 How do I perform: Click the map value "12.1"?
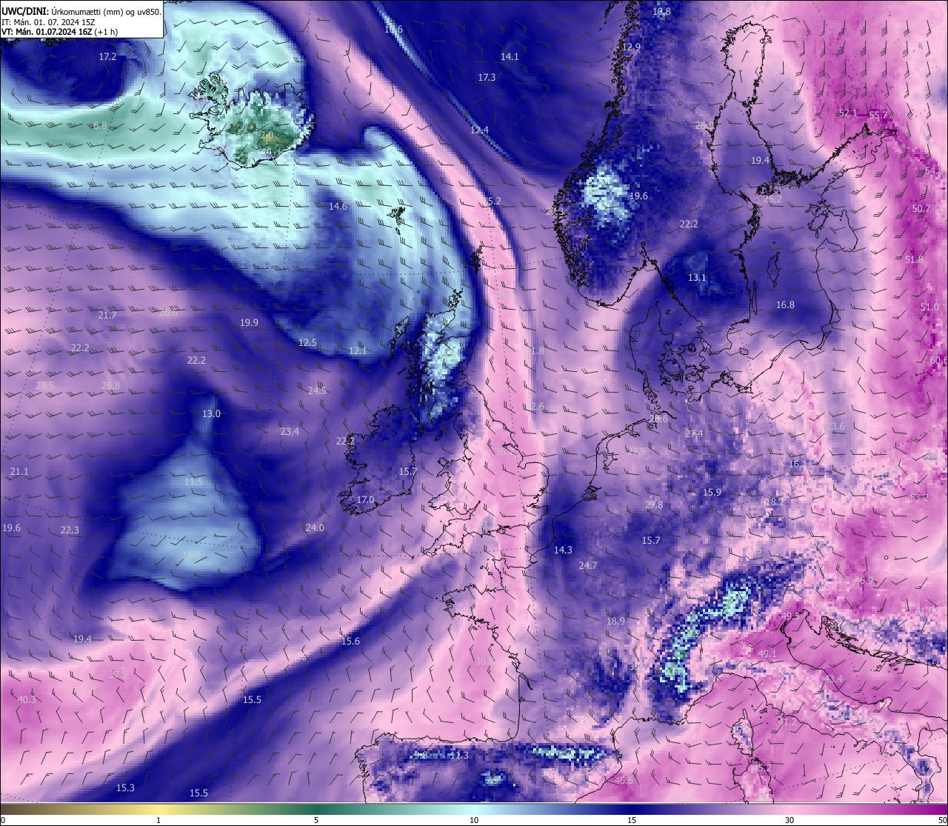click(358, 351)
